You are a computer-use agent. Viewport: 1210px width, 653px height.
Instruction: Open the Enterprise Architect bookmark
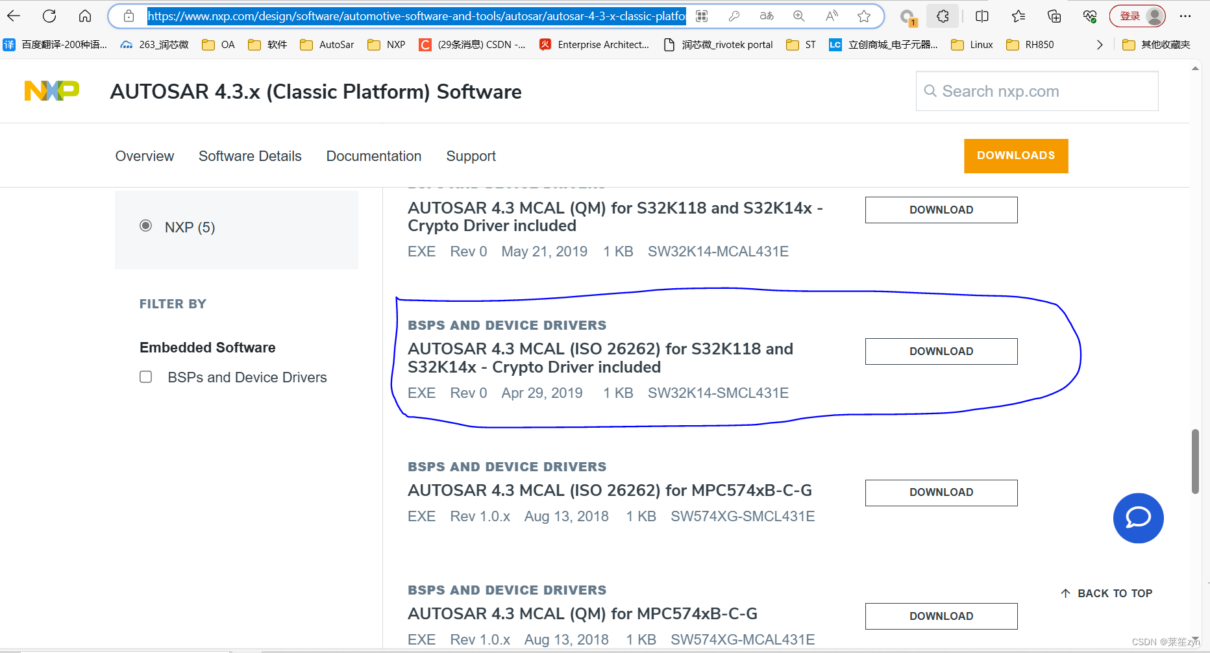(594, 45)
